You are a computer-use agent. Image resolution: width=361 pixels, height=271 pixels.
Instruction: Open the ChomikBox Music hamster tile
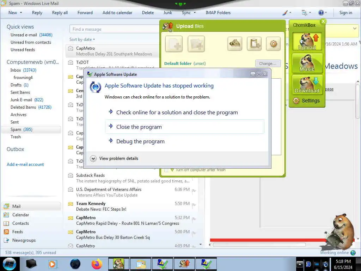pyautogui.click(x=307, y=63)
